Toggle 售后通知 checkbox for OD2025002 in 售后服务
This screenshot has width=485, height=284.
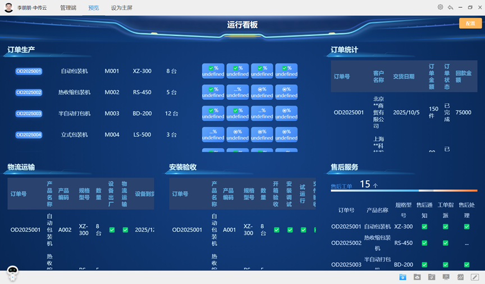(x=424, y=243)
